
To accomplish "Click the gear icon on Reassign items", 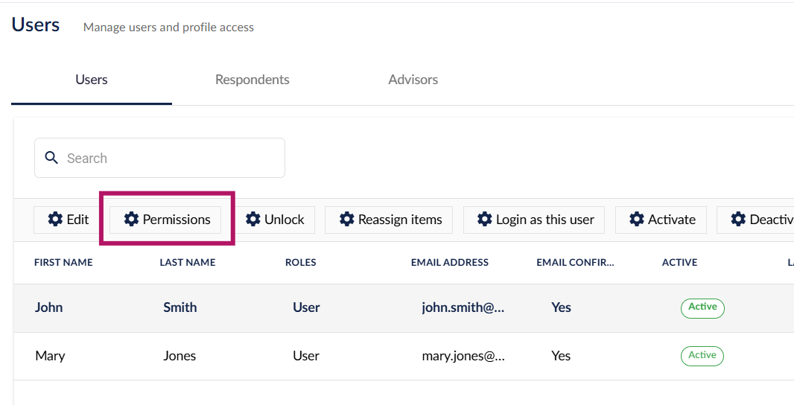I will point(347,220).
